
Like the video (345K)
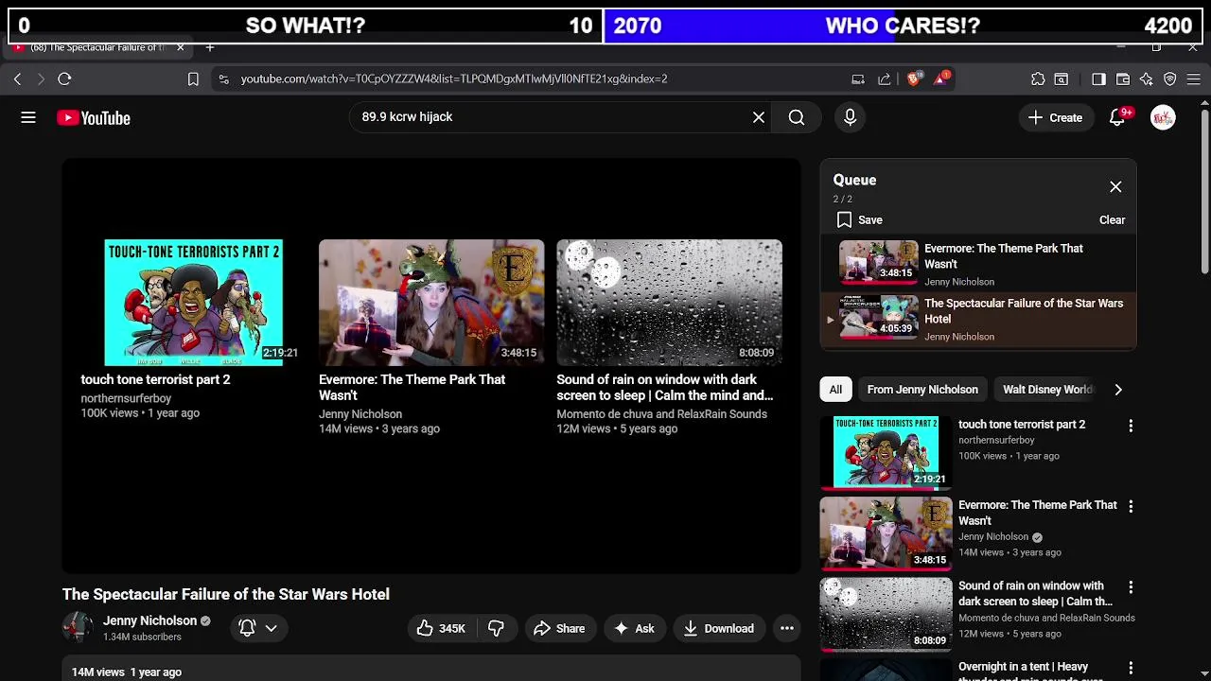click(x=440, y=629)
